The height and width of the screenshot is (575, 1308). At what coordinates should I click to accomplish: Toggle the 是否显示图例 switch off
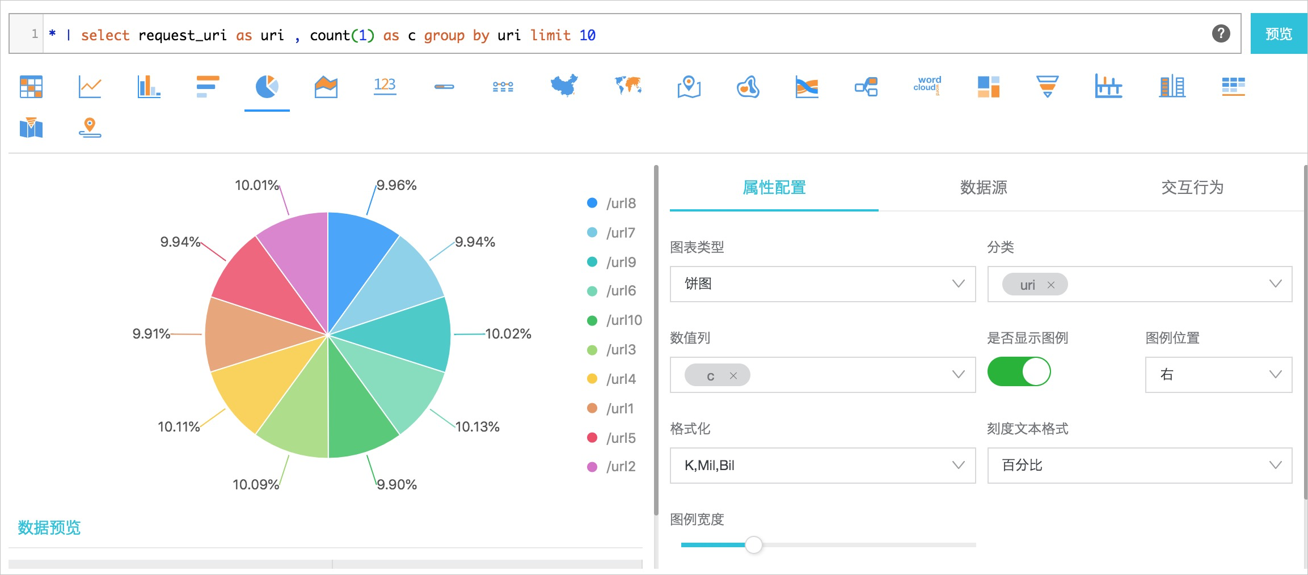[1019, 371]
